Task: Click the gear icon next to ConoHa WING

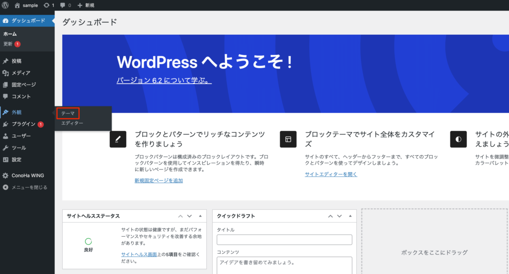Action: (x=5, y=176)
